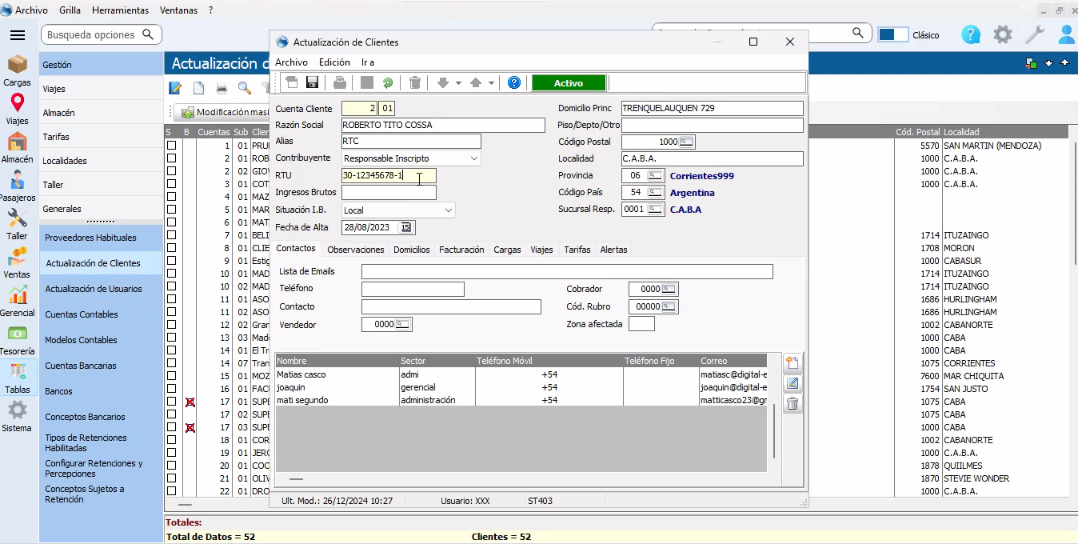This screenshot has height=544, width=1078.
Task: Click the calendar icon next to Fecha de Alta
Action: coord(406,227)
